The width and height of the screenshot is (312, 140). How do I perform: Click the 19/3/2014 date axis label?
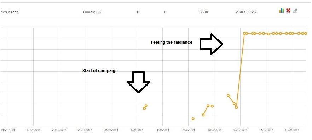coord(292,130)
